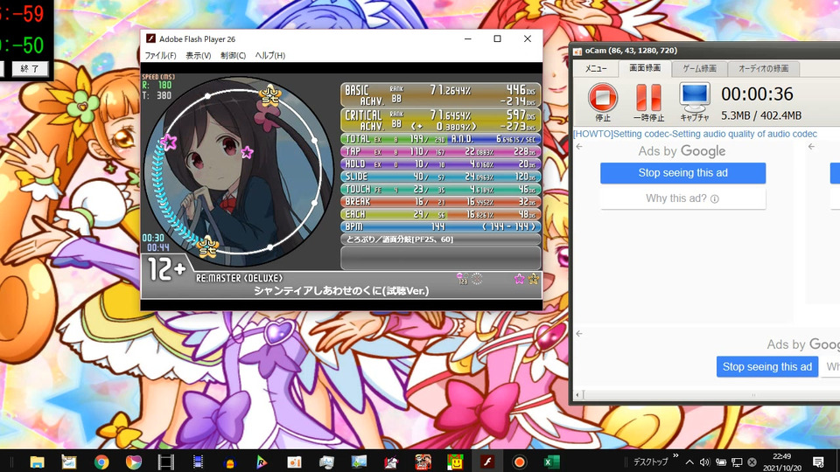
Task: Click the TOUCH 23/35 row
Action: [440, 189]
